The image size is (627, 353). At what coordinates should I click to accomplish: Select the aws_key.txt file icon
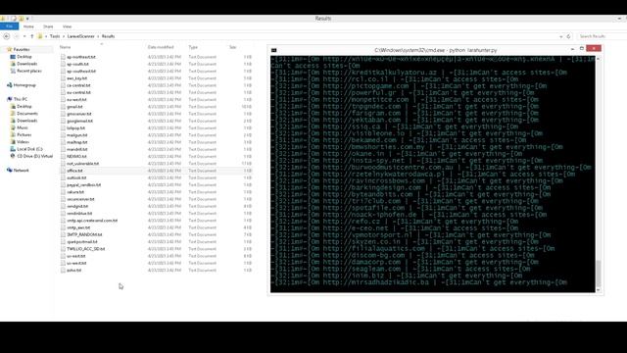pos(63,78)
